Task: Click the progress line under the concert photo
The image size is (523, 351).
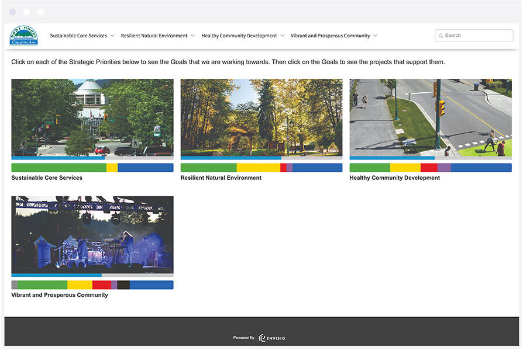Action: tap(92, 275)
